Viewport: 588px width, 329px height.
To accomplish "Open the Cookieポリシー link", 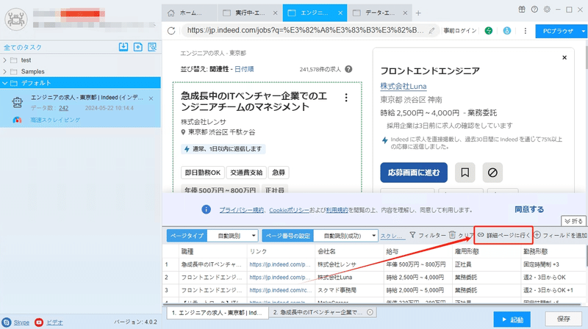I will point(289,210).
